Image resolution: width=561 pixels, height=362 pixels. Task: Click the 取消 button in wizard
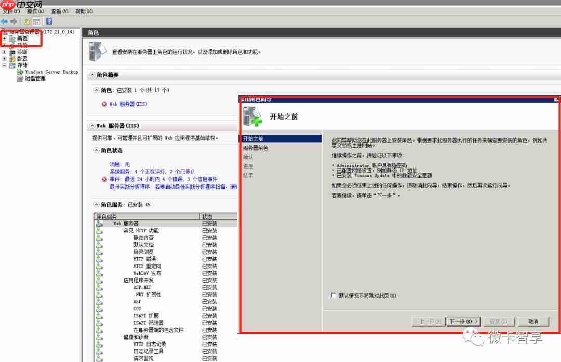point(533,322)
